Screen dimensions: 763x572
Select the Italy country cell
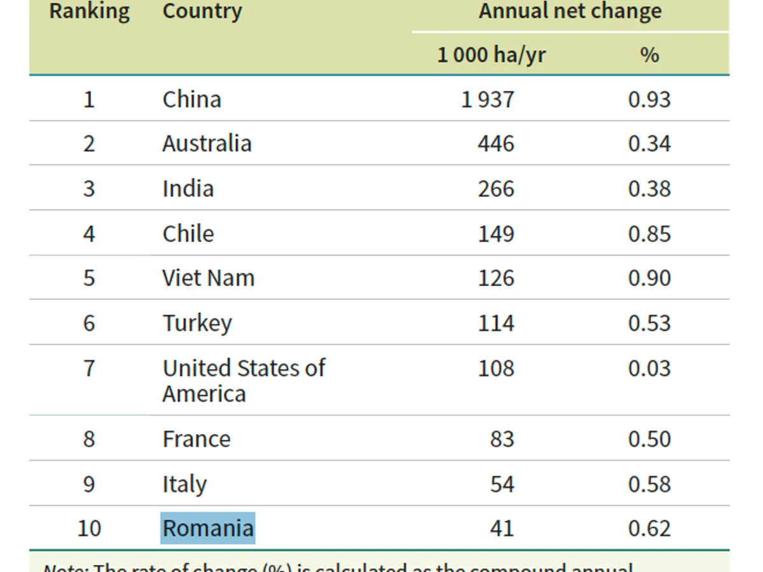pos(184,484)
